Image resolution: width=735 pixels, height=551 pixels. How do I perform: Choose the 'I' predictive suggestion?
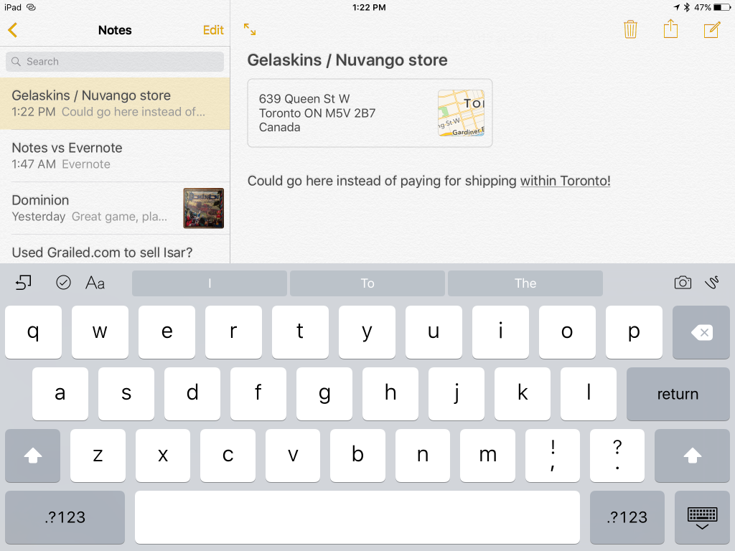(210, 283)
